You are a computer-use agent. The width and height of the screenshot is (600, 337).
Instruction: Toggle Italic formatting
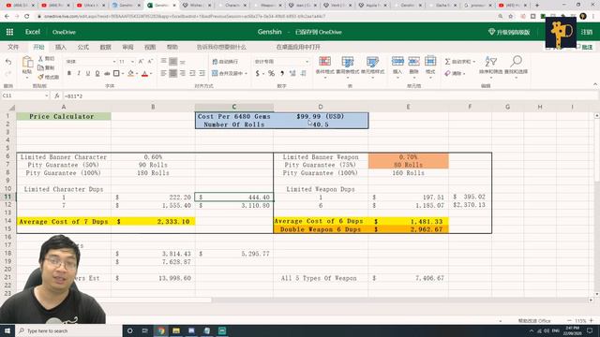79,73
